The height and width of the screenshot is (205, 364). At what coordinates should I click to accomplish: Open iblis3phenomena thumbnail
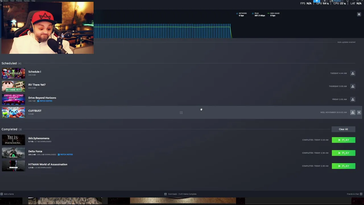13,140
